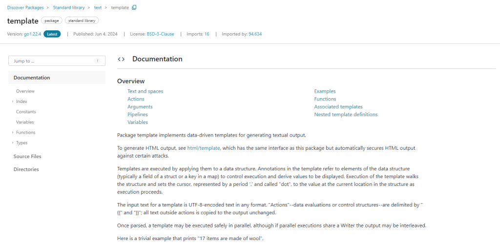View the 16 imports link

pos(207,34)
